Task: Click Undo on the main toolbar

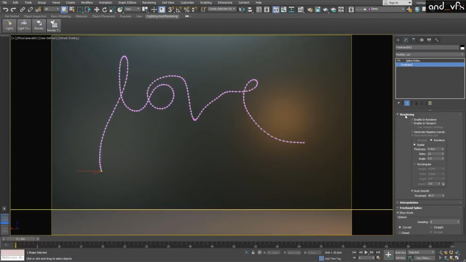Action: pos(5,9)
